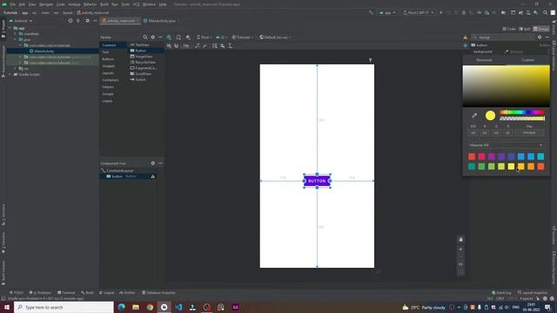The height and width of the screenshot is (313, 557).
Task: Click the clear constraints icon in design toolbar
Action: tap(198, 46)
